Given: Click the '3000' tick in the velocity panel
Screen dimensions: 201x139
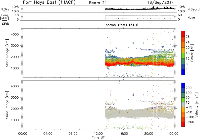Looking at the screenshot, I should pos(15,97).
